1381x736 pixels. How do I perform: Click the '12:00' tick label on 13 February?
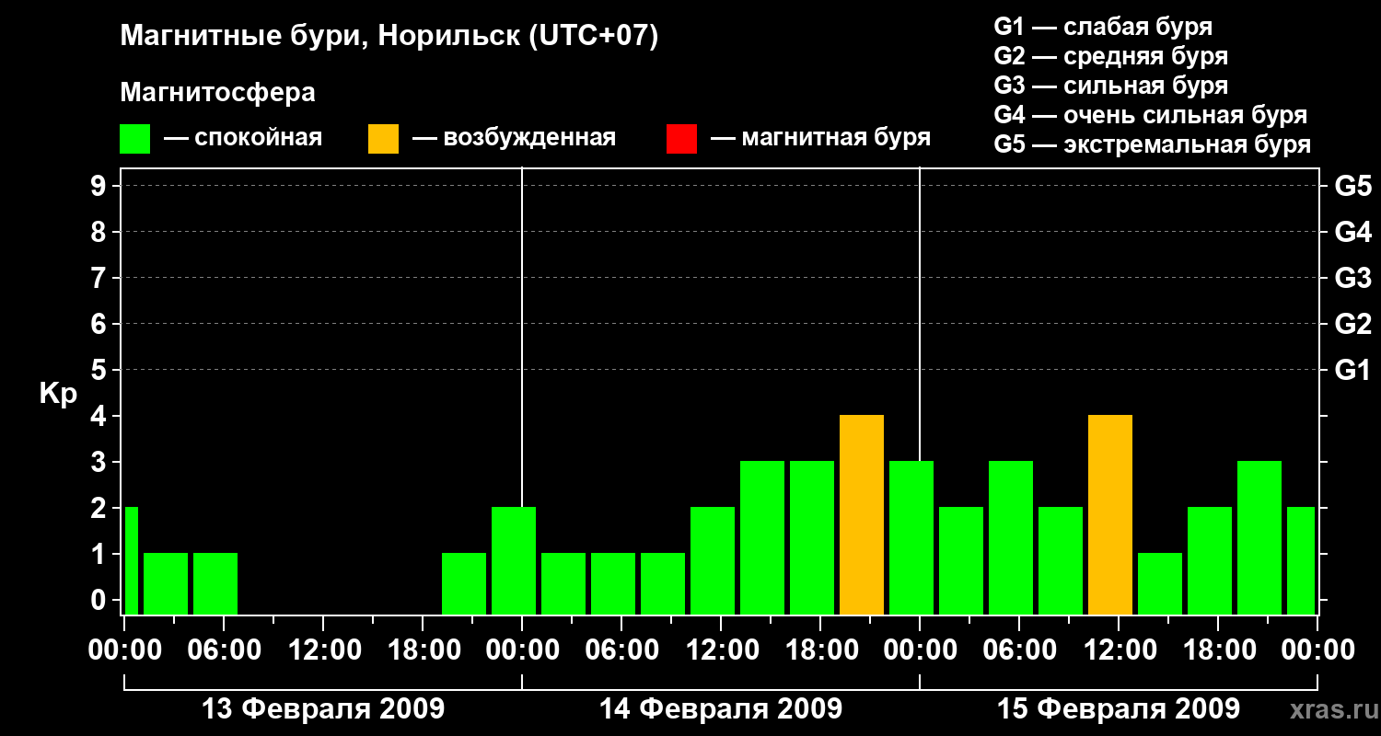point(323,650)
